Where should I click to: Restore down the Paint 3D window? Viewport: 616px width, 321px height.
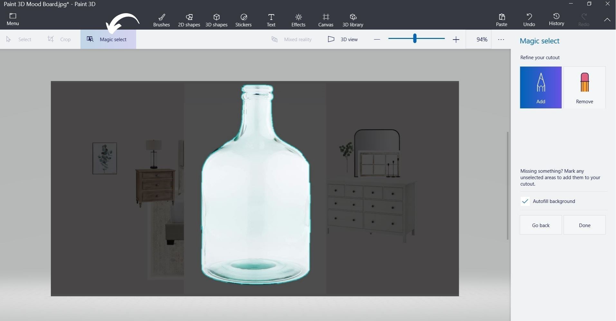pyautogui.click(x=589, y=4)
